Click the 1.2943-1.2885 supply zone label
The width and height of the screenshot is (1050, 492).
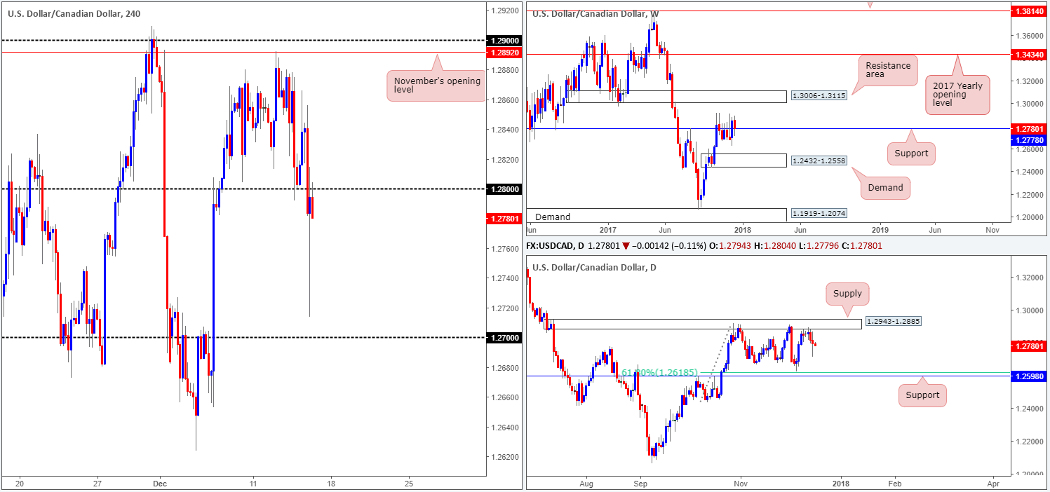click(x=892, y=321)
